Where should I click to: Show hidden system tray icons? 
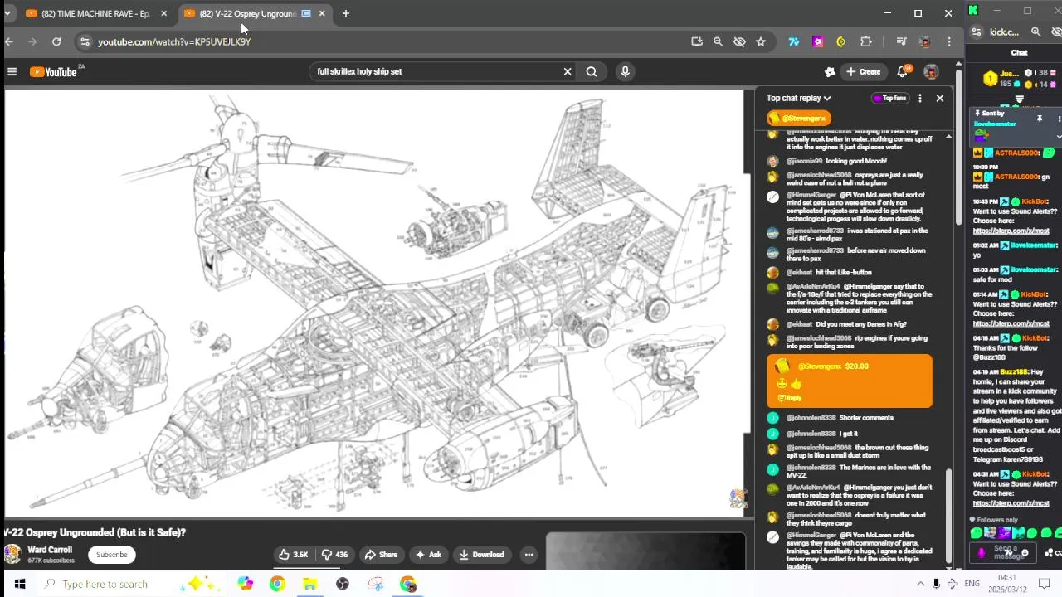coord(920,584)
